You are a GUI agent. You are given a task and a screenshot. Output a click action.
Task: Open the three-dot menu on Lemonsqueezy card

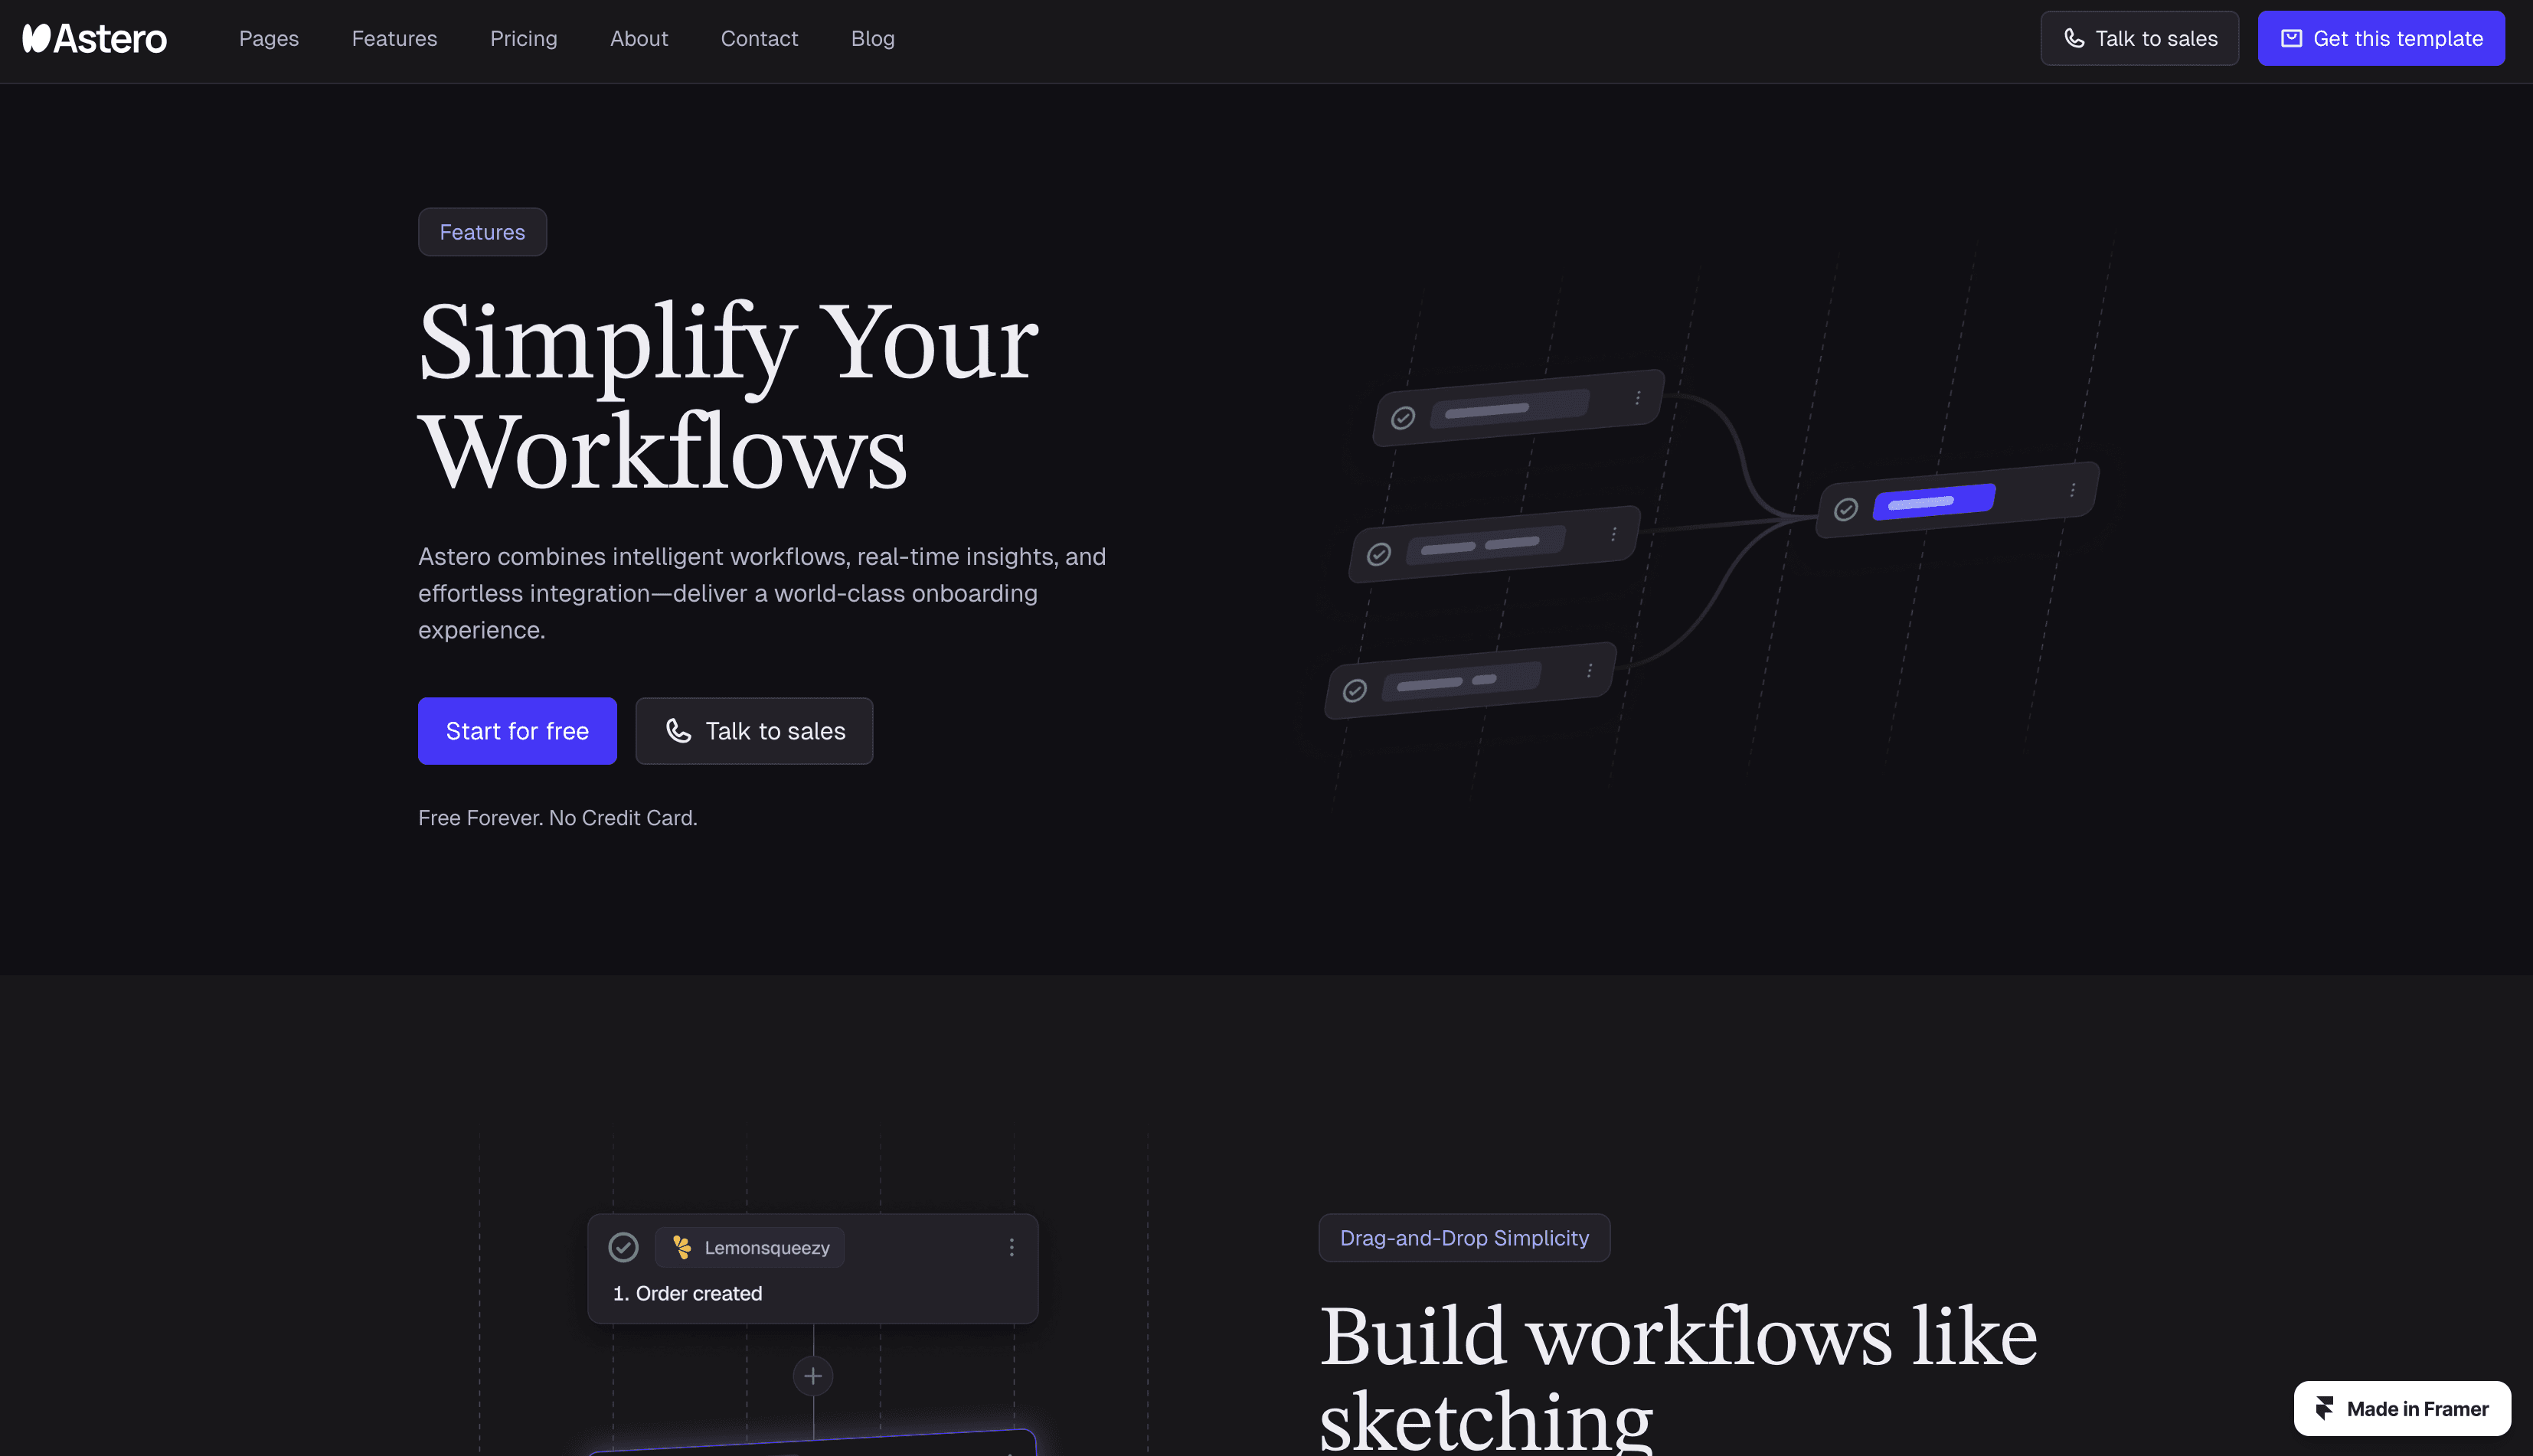click(1011, 1247)
